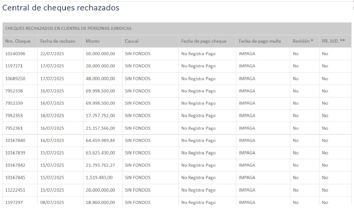Click PR. JUD. 'No' for cheque 7952353
Screen dimensions: 354x217
coord(325,116)
